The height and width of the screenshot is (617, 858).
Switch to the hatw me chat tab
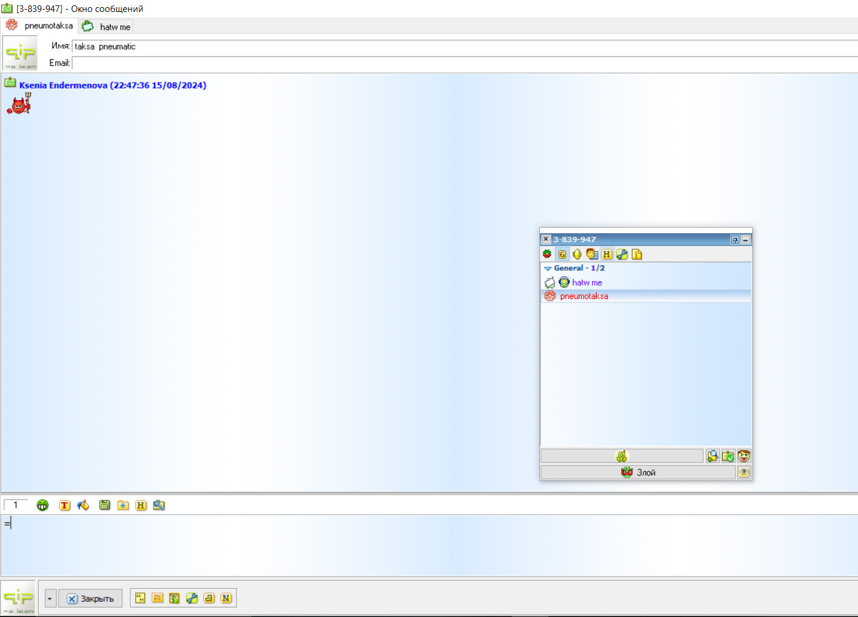pos(106,26)
